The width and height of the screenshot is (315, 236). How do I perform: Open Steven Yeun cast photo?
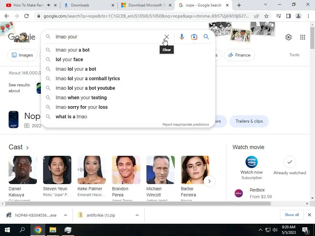tap(57, 170)
